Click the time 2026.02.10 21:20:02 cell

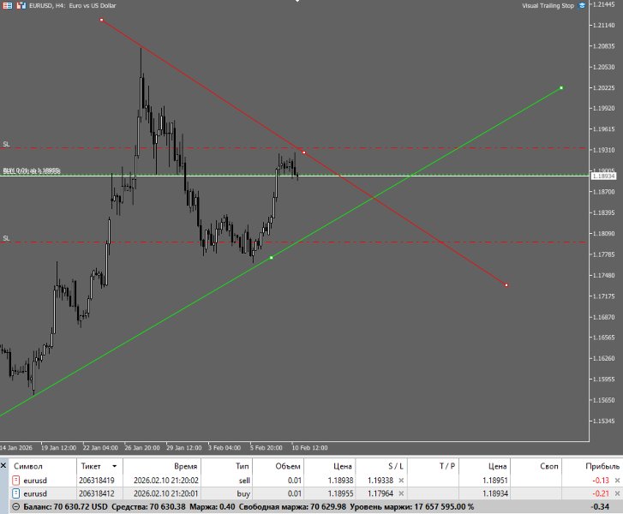[x=166, y=481]
